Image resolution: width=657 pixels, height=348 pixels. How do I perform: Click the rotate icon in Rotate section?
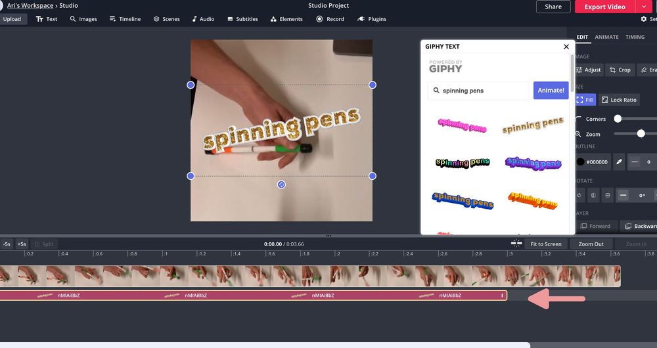(x=579, y=195)
